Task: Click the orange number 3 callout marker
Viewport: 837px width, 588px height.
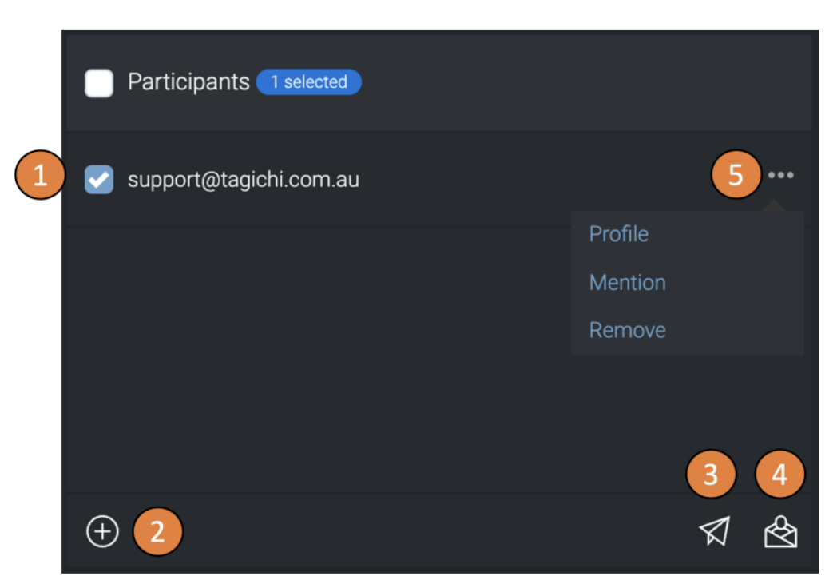Action: pyautogui.click(x=710, y=475)
